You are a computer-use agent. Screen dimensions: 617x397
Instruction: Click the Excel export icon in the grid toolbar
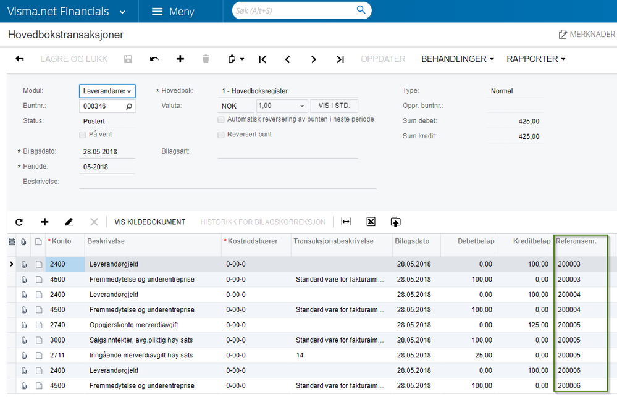tap(371, 222)
